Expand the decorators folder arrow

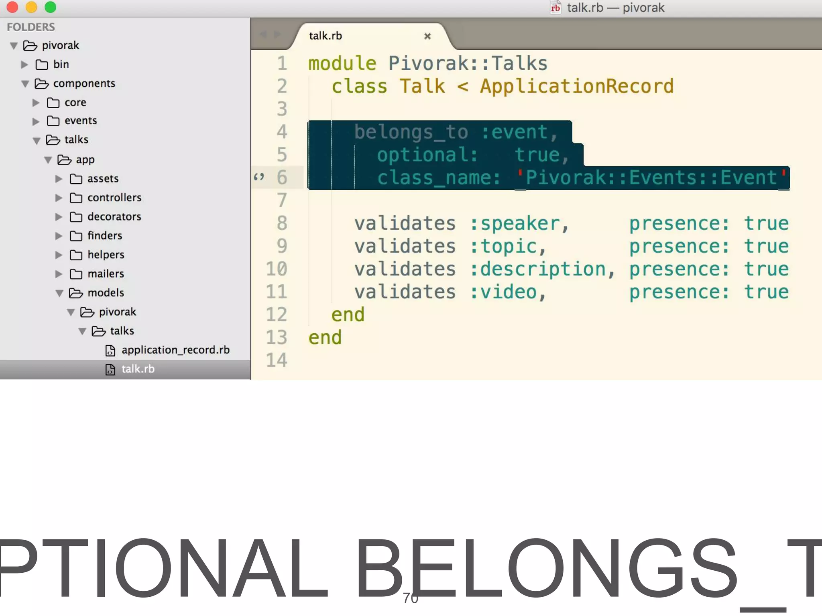(59, 217)
